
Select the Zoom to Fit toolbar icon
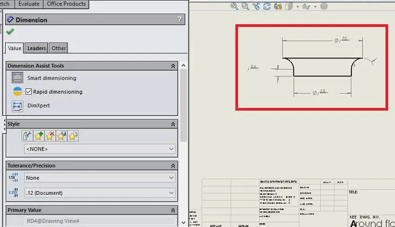click(234, 6)
